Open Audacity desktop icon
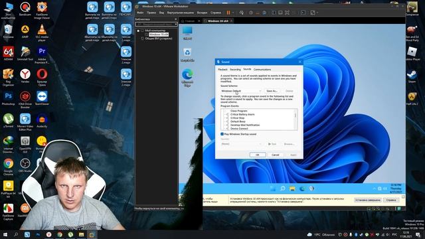 pyautogui.click(x=42, y=120)
